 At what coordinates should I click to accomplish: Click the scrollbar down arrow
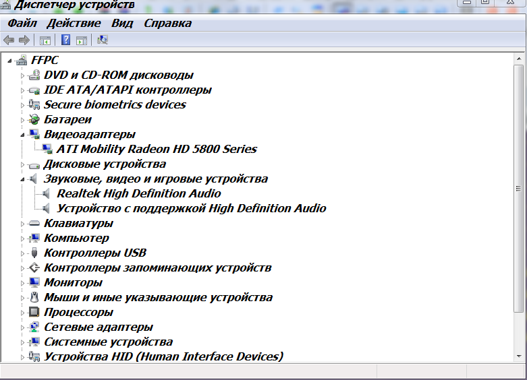(x=519, y=356)
